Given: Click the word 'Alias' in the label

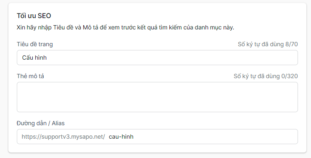Looking at the screenshot, I should 58,123.
